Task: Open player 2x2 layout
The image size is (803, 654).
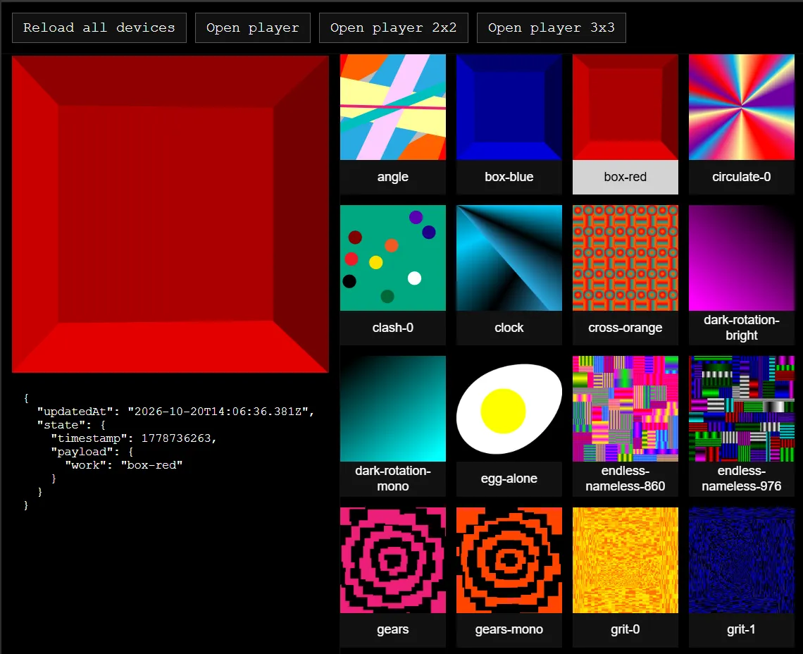Action: [393, 27]
